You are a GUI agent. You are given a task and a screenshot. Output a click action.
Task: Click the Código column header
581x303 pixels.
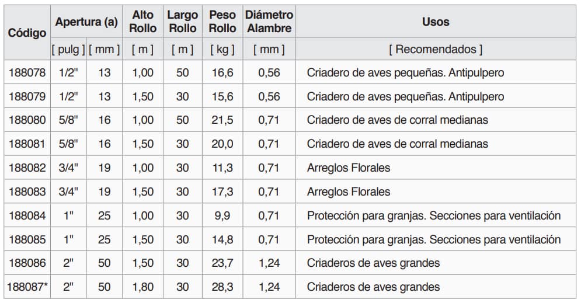[x=27, y=33]
